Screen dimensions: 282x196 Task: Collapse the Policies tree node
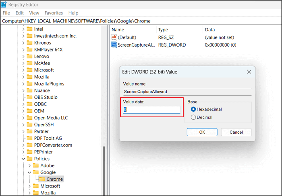[23, 159]
